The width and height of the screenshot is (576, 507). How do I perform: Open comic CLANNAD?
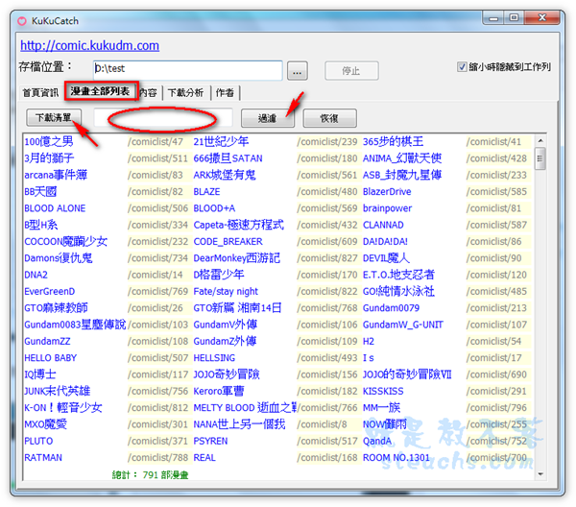[383, 225]
